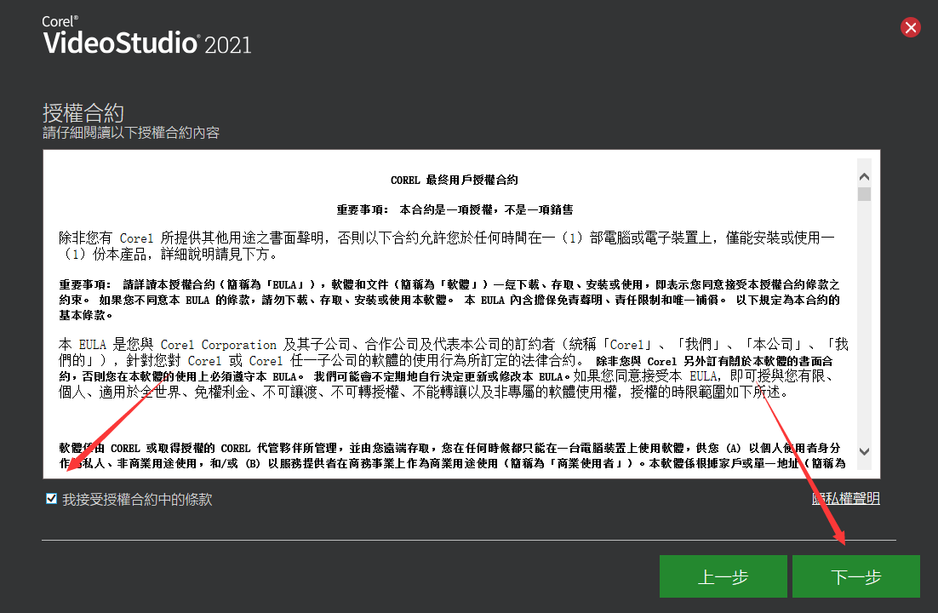Toggle the 我接受授權合約中的條款 checkbox

point(51,499)
